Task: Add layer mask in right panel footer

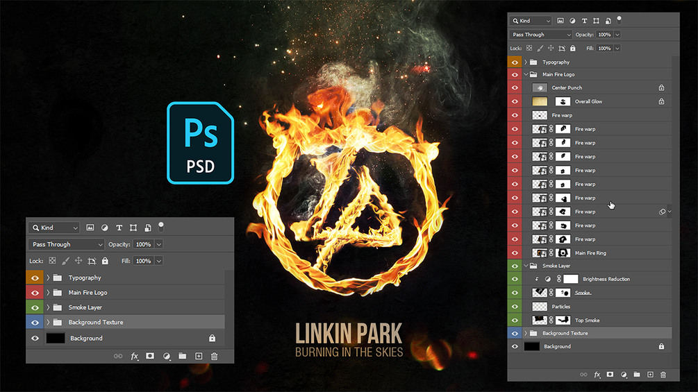Action: (x=610, y=375)
